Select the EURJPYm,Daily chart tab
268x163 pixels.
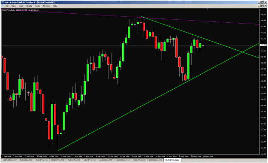point(172,160)
